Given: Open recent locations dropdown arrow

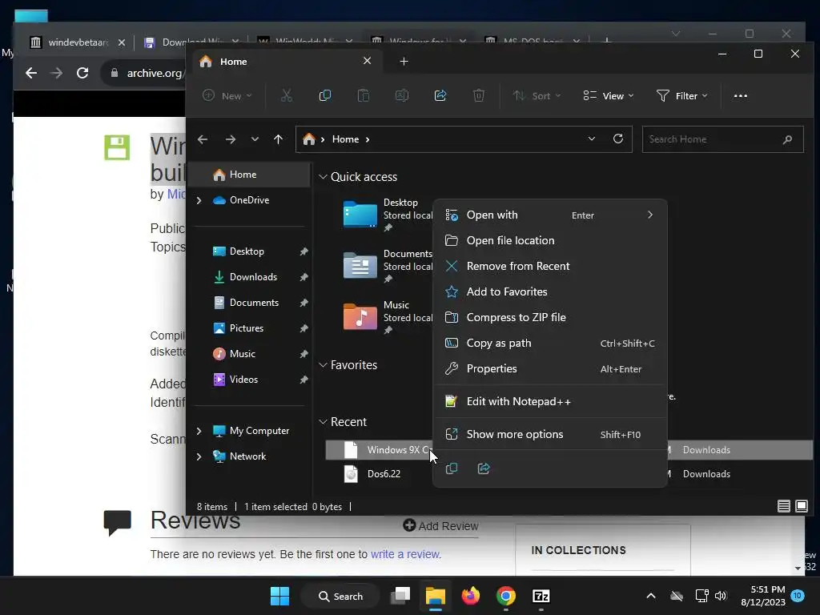Looking at the screenshot, I should [x=255, y=139].
